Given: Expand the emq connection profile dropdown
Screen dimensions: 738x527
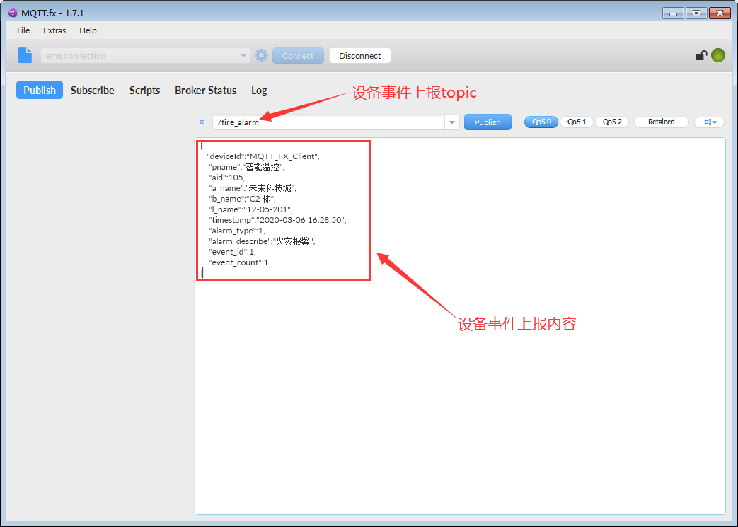Looking at the screenshot, I should [x=243, y=56].
